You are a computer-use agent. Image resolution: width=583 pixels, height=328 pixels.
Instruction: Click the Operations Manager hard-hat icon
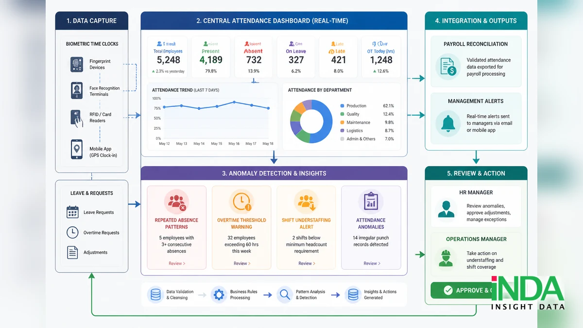point(446,258)
